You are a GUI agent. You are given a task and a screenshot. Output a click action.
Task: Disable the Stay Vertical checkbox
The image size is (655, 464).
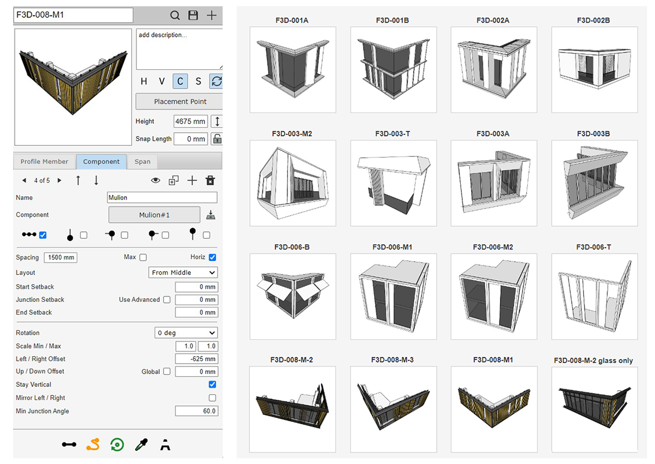tap(212, 385)
